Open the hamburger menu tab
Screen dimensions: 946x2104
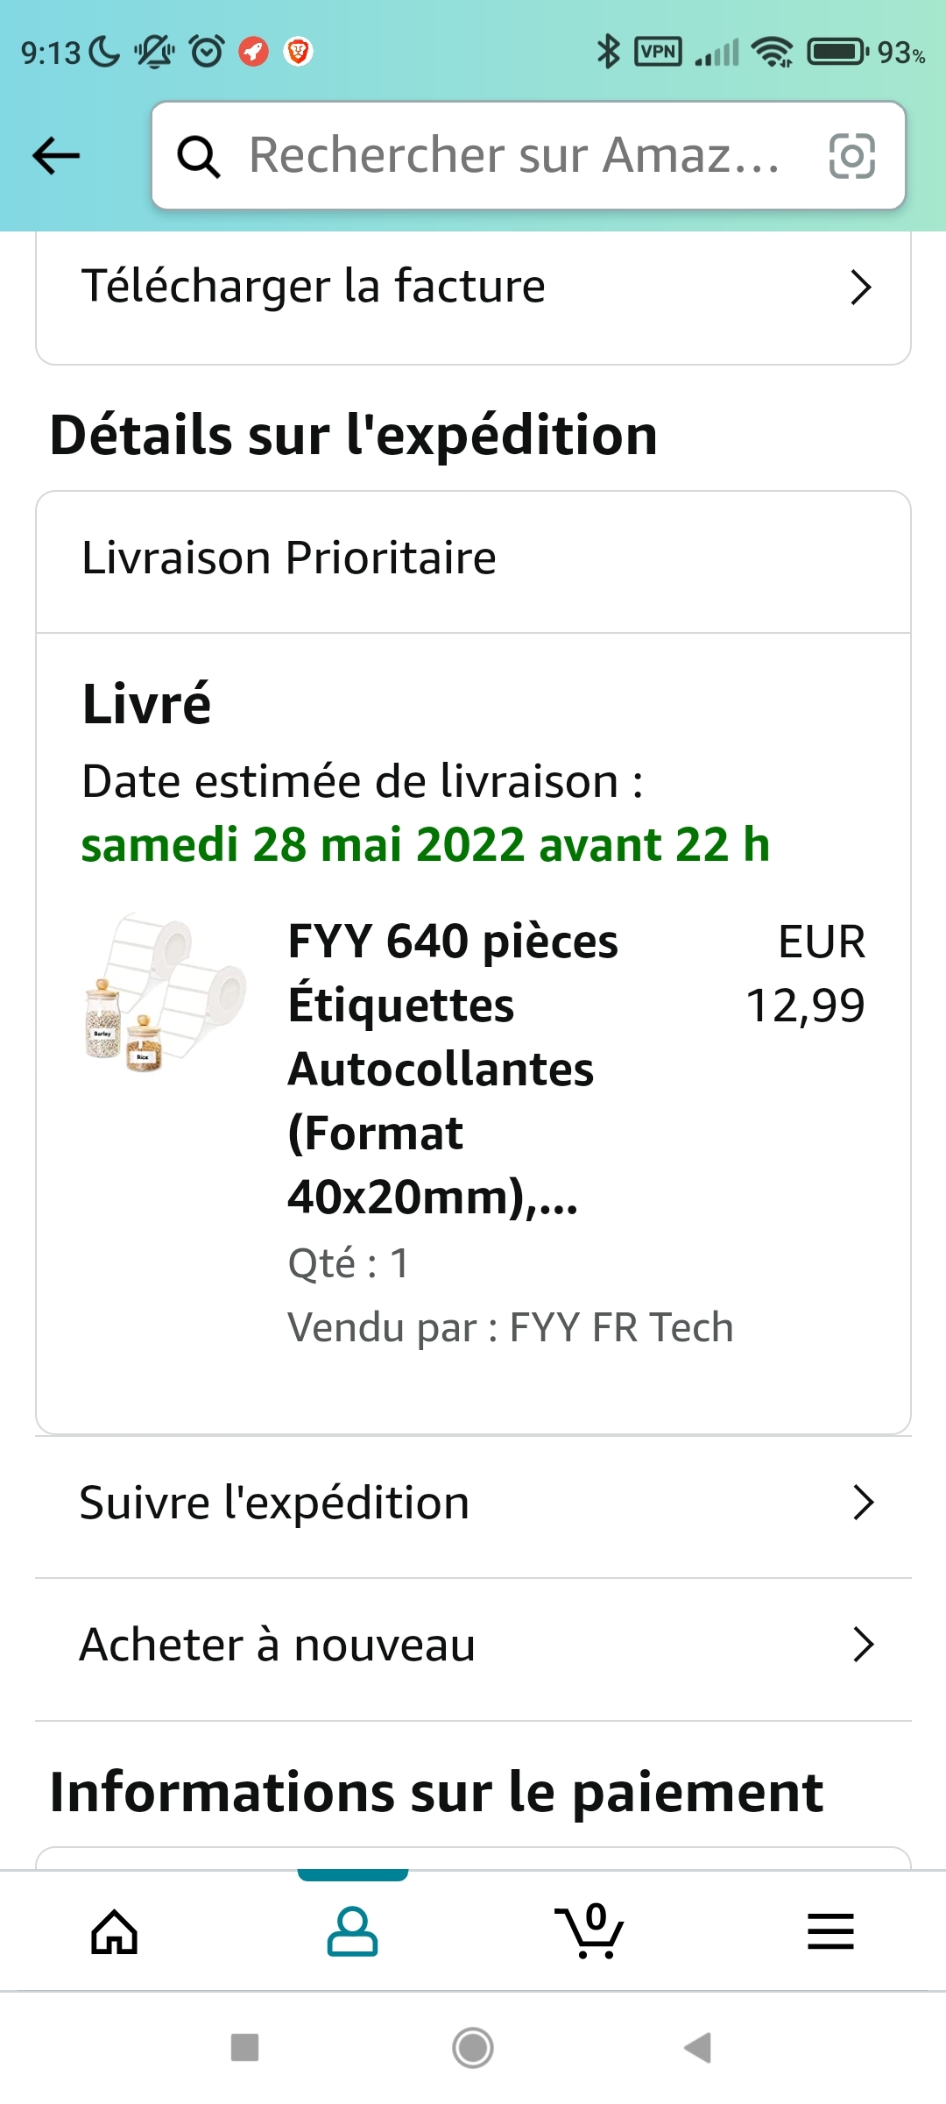coord(830,1932)
